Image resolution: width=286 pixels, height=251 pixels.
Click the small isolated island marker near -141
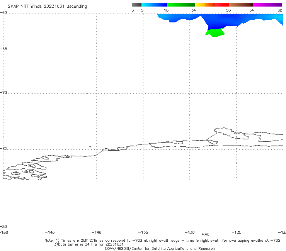click(x=90, y=147)
